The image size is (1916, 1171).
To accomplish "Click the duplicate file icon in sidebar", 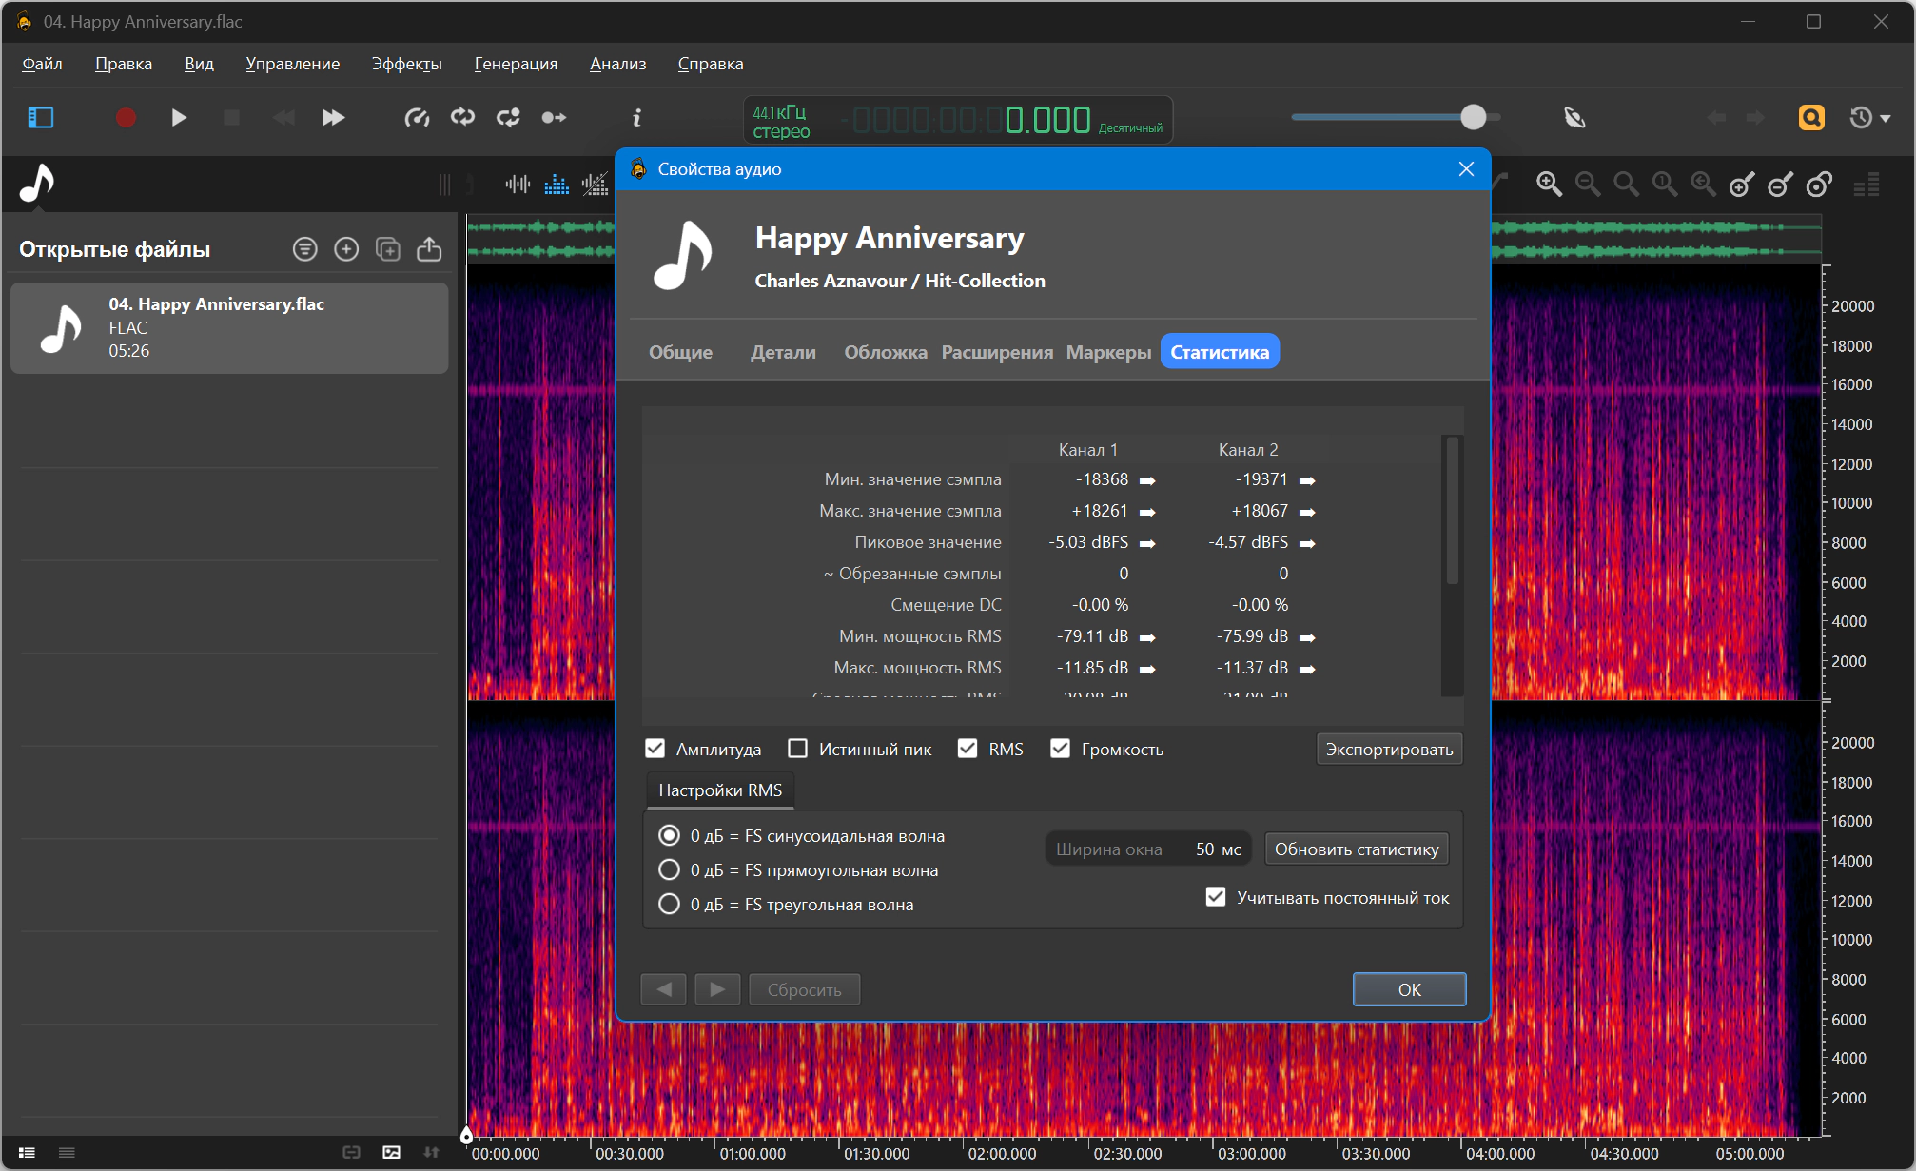I will coord(388,249).
